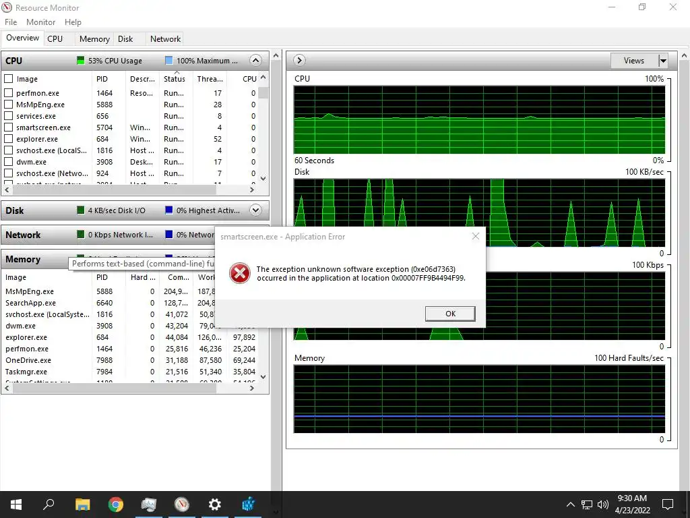Check the services.exe process checkbox
The image size is (690, 518).
[x=8, y=116]
